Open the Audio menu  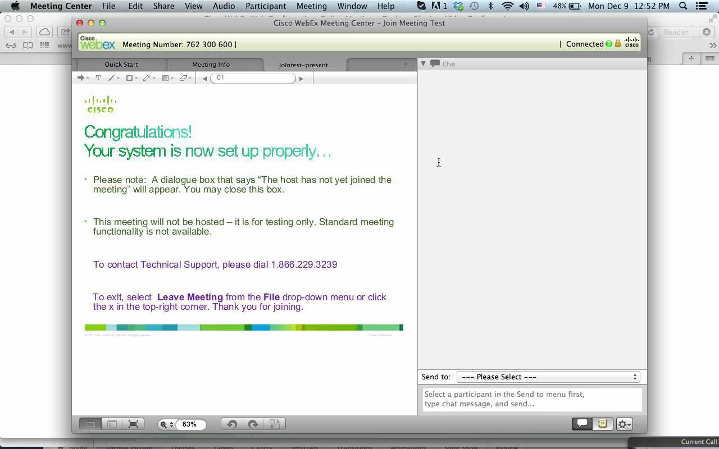(224, 6)
